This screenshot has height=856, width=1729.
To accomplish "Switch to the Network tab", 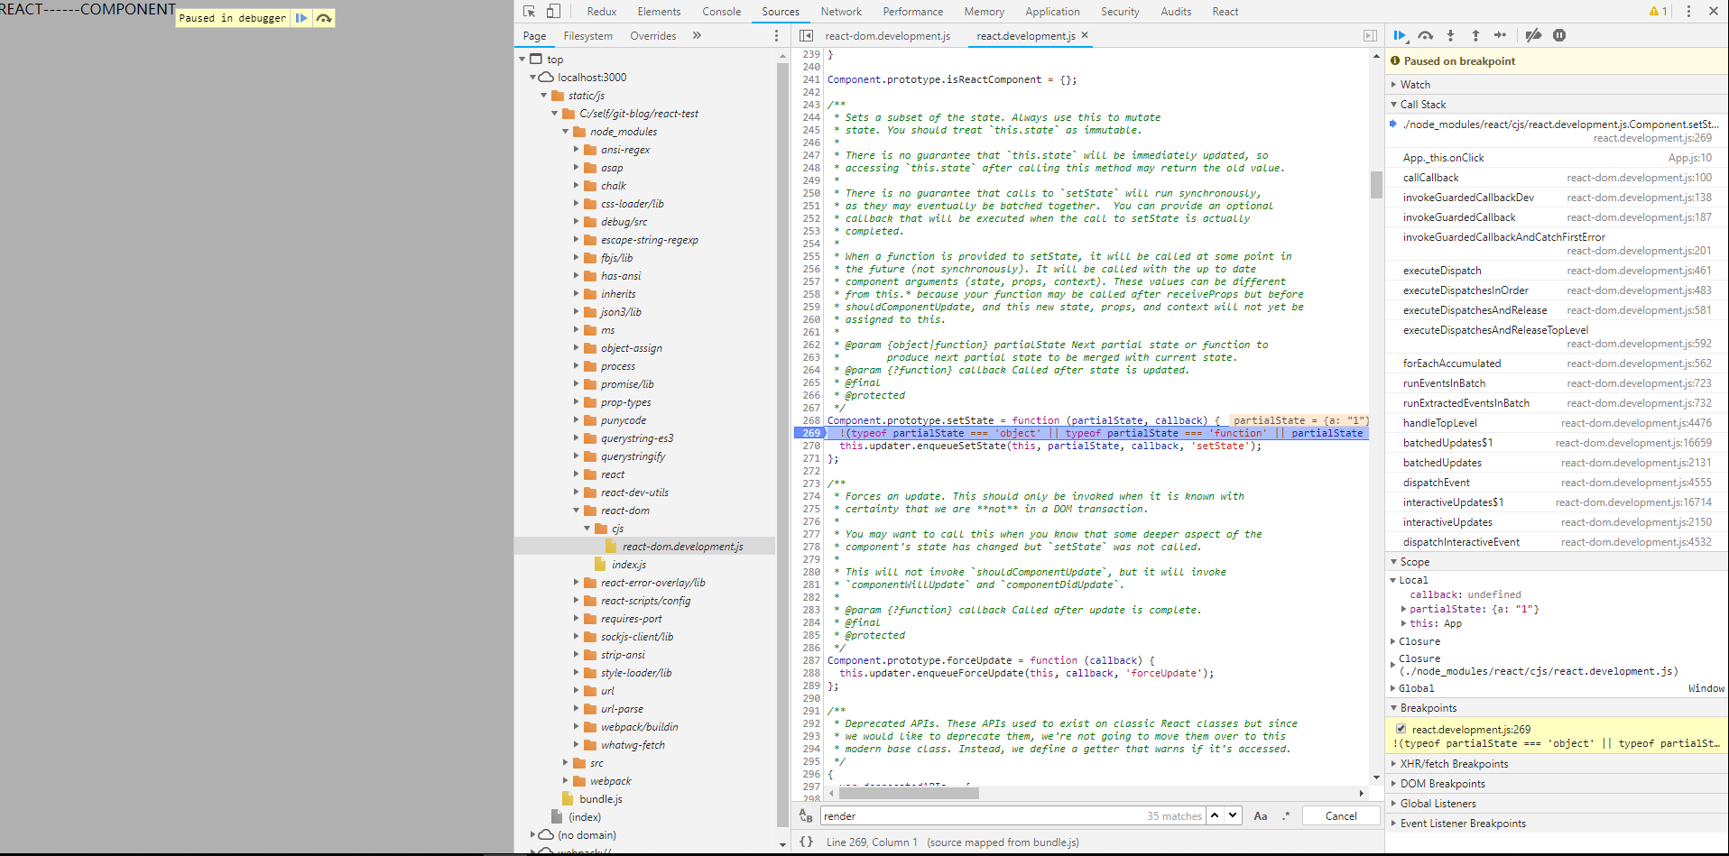I will [840, 12].
